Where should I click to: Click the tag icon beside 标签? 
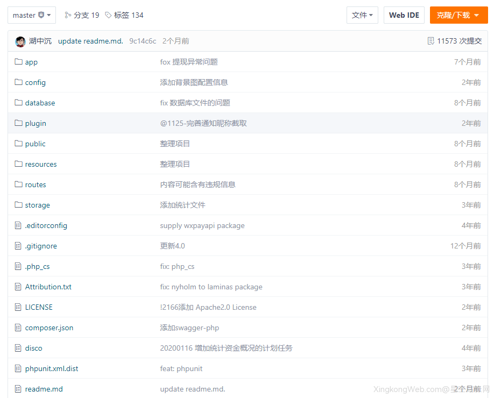pyautogui.click(x=108, y=15)
